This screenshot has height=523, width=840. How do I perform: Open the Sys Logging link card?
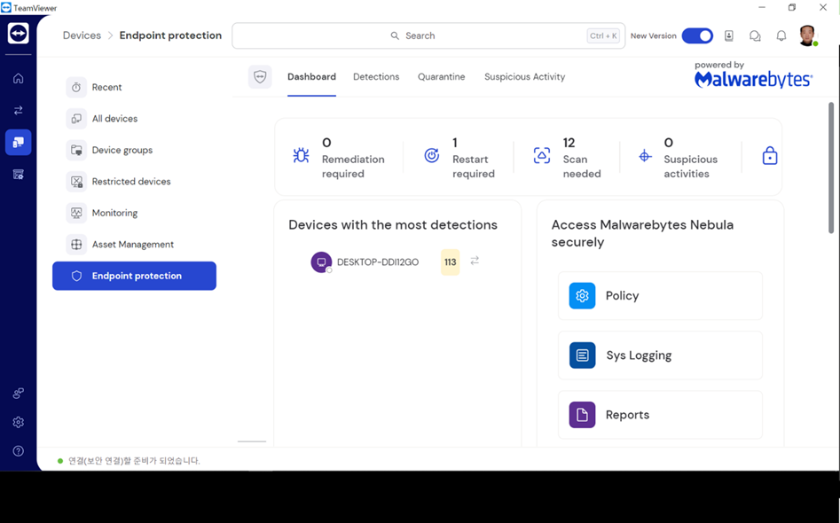coord(660,355)
